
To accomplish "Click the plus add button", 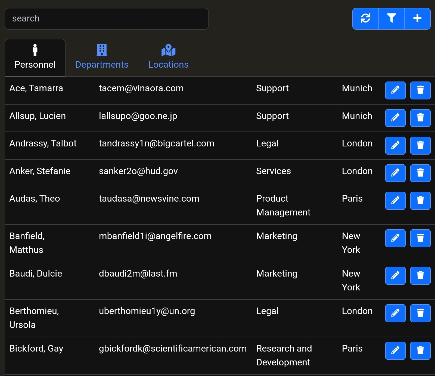I will point(417,18).
